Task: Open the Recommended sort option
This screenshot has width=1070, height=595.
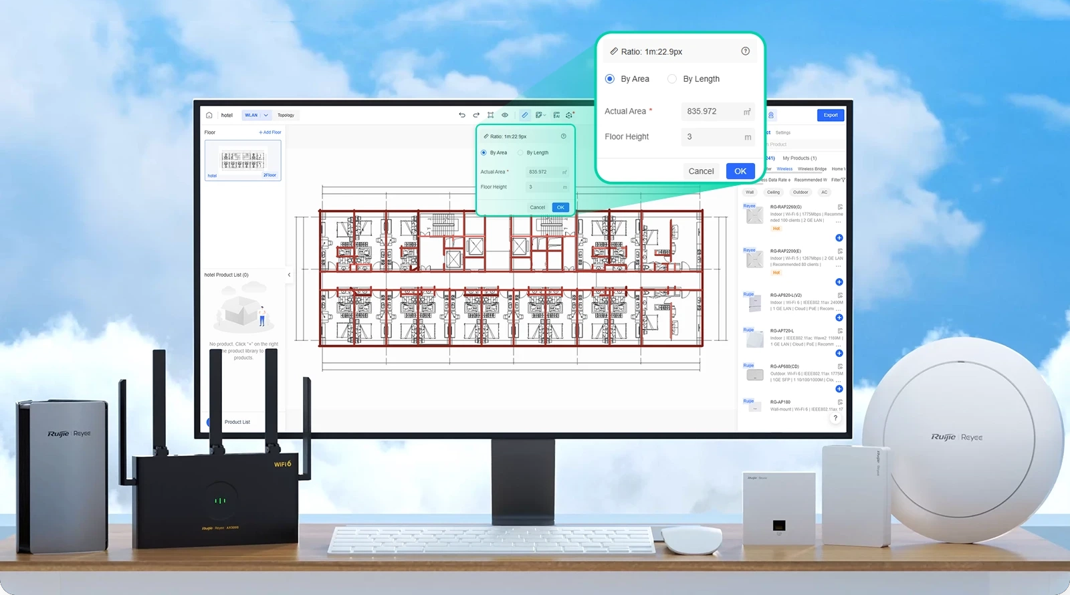Action: [x=811, y=180]
